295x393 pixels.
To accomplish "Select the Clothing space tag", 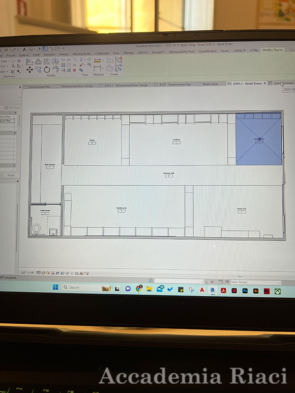I will coord(177,141).
